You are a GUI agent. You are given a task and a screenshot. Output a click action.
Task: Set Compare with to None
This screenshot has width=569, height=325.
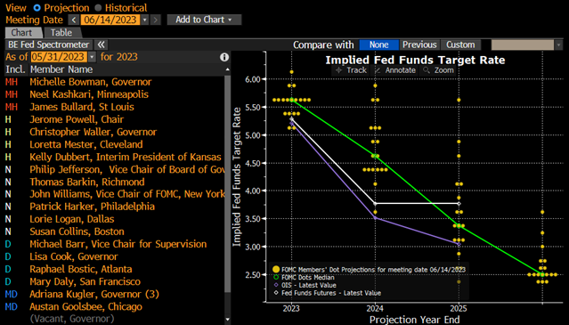[378, 45]
